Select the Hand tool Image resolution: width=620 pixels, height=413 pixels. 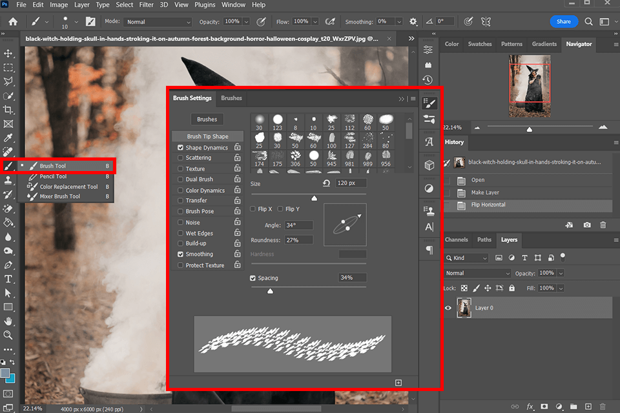tap(8, 321)
